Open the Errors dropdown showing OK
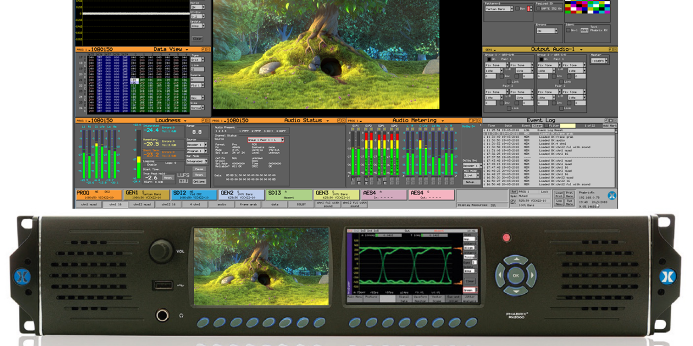Screen dimensions: 693x346 [547, 31]
